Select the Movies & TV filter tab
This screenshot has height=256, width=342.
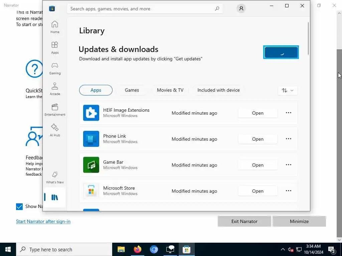pos(170,90)
